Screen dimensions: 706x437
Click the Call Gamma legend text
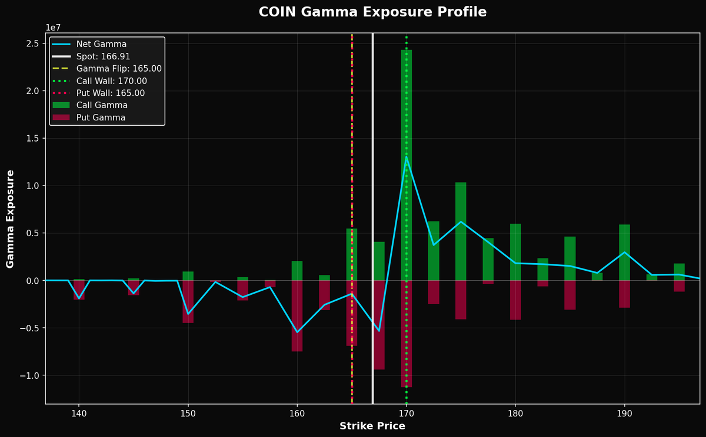(102, 106)
